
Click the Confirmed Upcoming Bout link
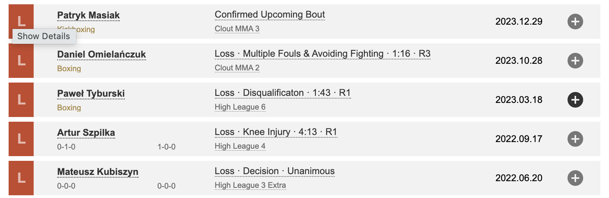[270, 15]
